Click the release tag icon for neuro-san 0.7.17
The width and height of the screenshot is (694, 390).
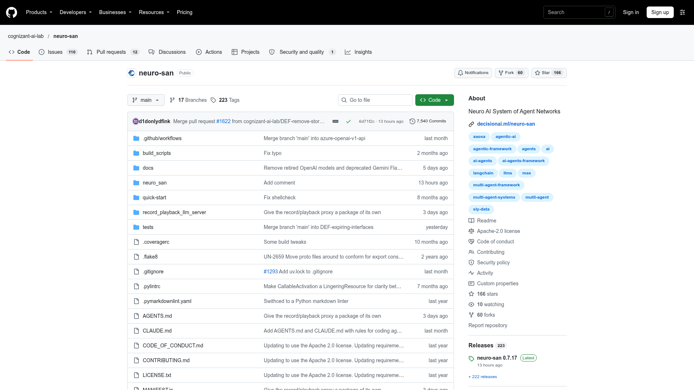click(471, 359)
